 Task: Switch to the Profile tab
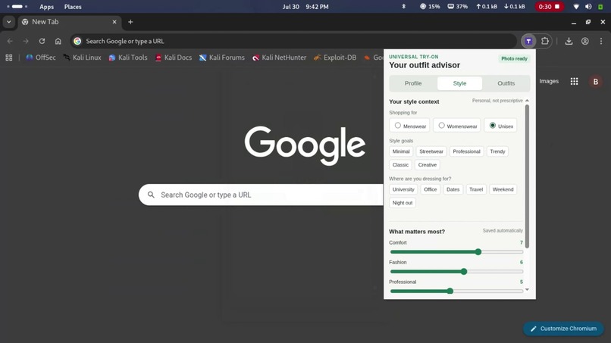click(x=413, y=83)
